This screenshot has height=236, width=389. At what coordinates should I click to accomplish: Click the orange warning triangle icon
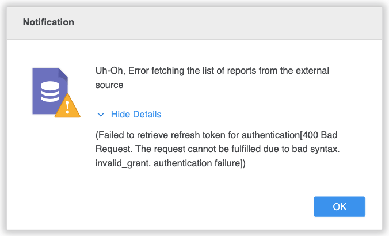pyautogui.click(x=67, y=106)
